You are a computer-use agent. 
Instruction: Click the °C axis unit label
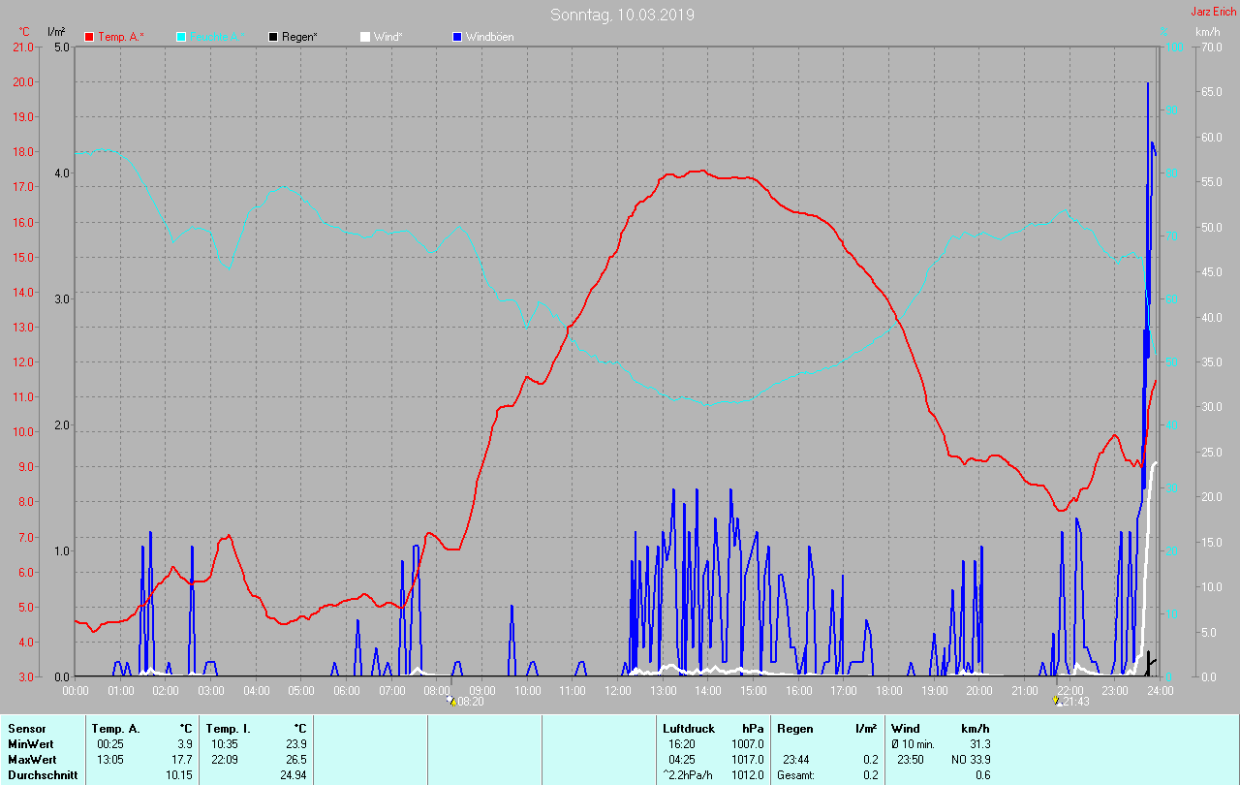coord(23,32)
